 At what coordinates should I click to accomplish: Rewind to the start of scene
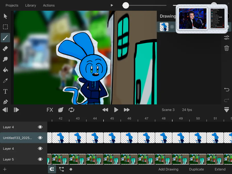tap(105, 110)
